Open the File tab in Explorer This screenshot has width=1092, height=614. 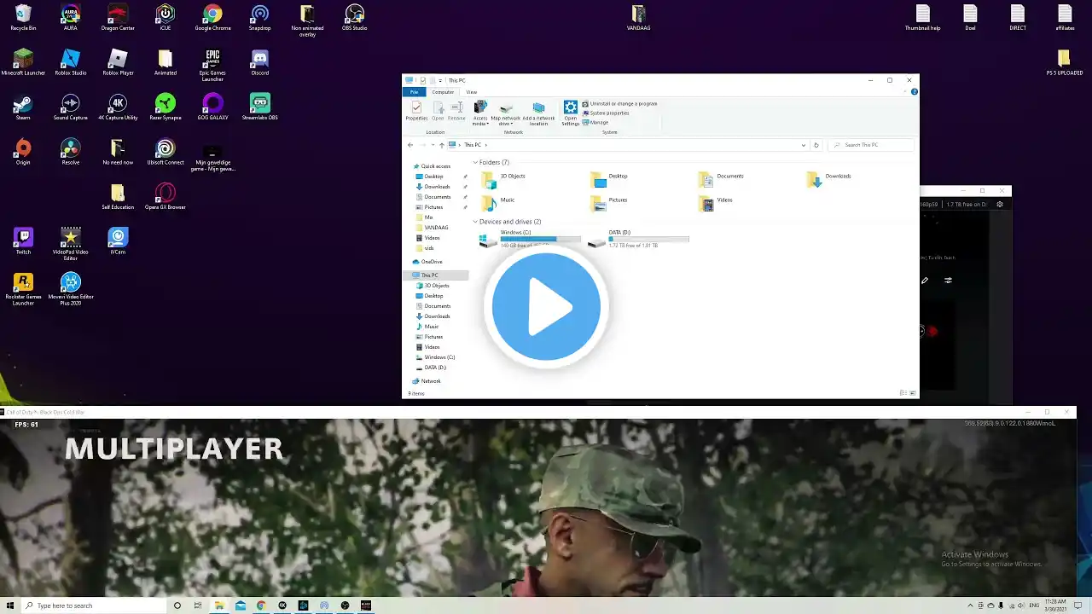point(414,92)
